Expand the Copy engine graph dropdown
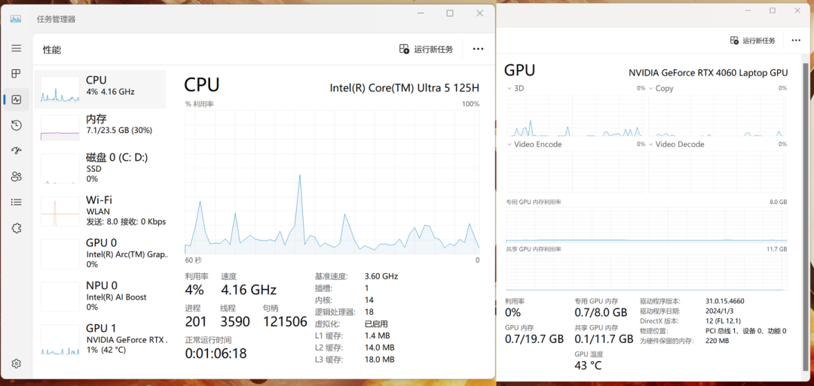This screenshot has height=386, width=814. [651, 89]
